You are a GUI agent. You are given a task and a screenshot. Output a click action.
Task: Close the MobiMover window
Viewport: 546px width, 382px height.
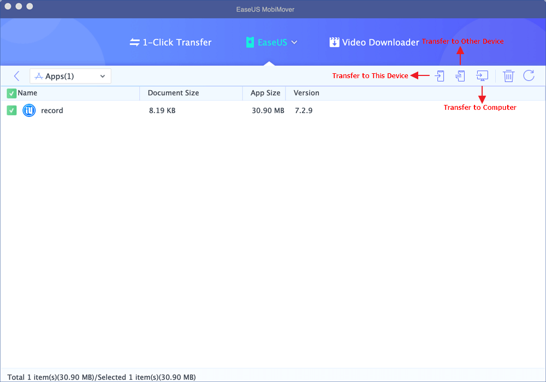pyautogui.click(x=8, y=6)
